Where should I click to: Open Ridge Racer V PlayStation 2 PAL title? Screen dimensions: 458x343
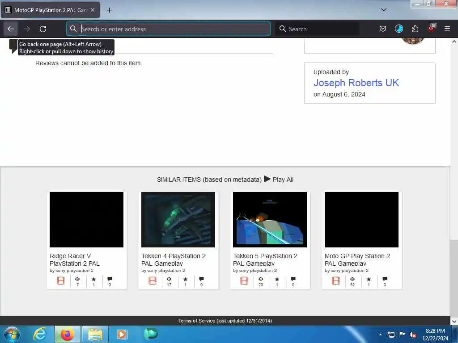pos(75,259)
